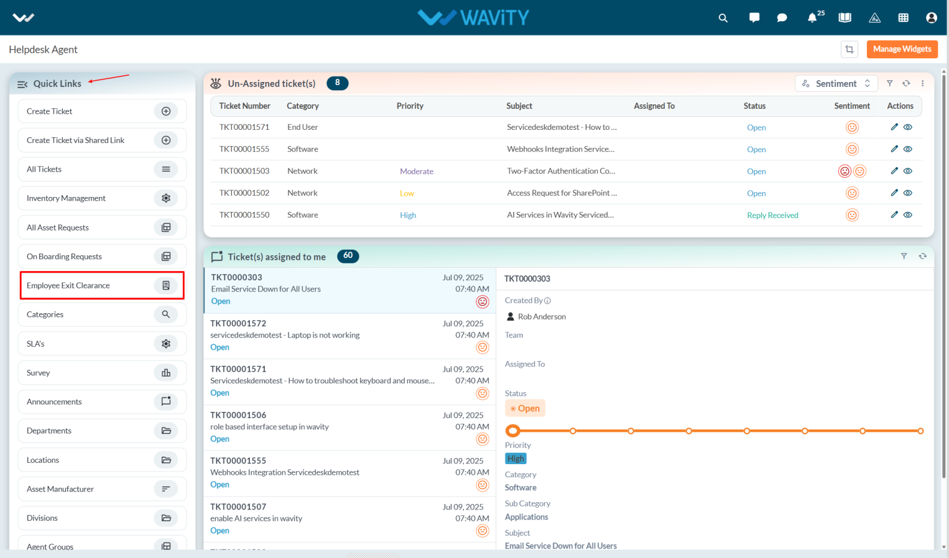Refresh the Un-Assigned tickets widget

pos(906,83)
